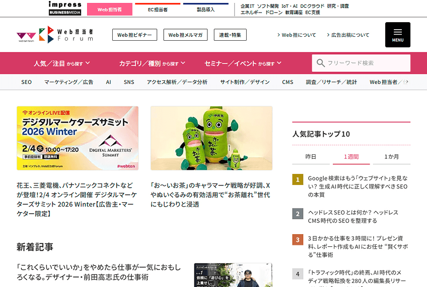Select the 製品導入 top tab
Screen dimensions: 427x287
206,9
